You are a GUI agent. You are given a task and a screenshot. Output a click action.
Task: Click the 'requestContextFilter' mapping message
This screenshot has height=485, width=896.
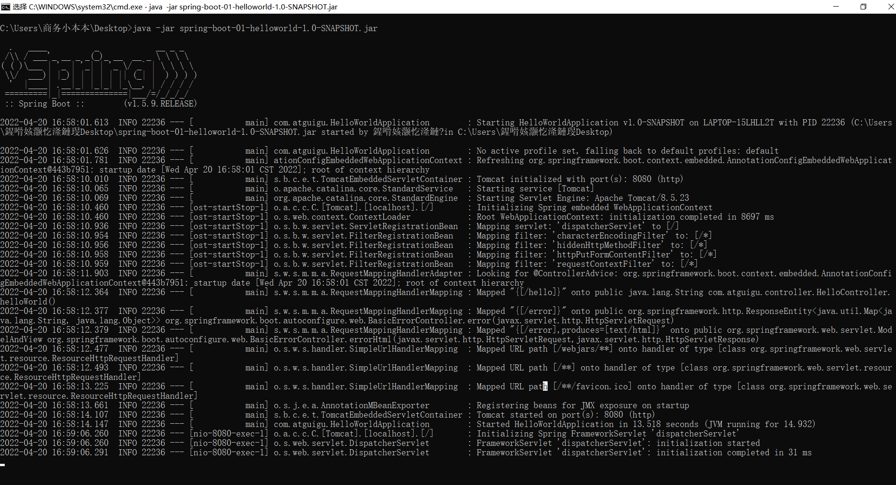coord(587,264)
